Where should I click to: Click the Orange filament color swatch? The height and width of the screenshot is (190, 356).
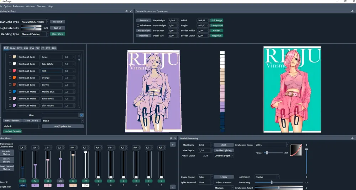click(x=14, y=78)
